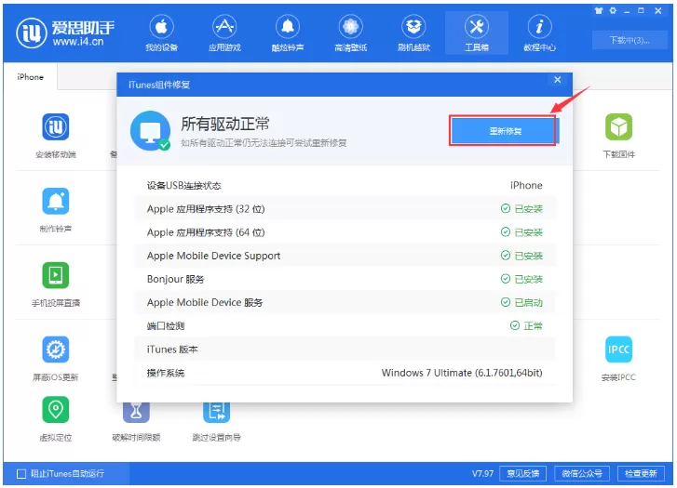Select the 端口检测 row
Screen dimensions: 677x488
345,325
